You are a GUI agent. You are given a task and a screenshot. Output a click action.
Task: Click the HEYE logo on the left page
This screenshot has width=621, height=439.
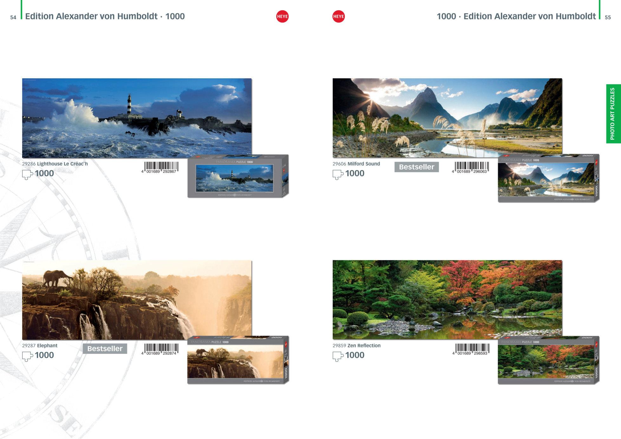click(282, 16)
